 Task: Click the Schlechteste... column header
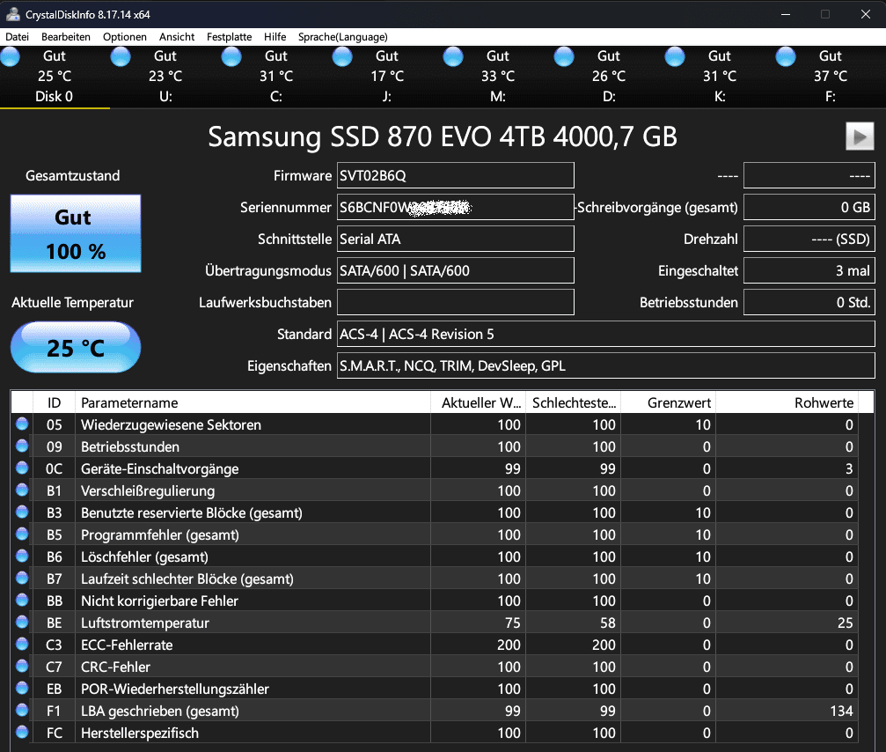tap(573, 402)
